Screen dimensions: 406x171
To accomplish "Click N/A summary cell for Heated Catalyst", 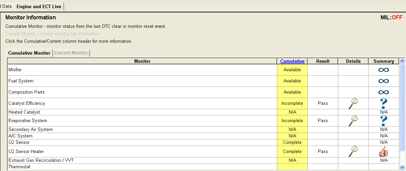I will coord(384,112).
